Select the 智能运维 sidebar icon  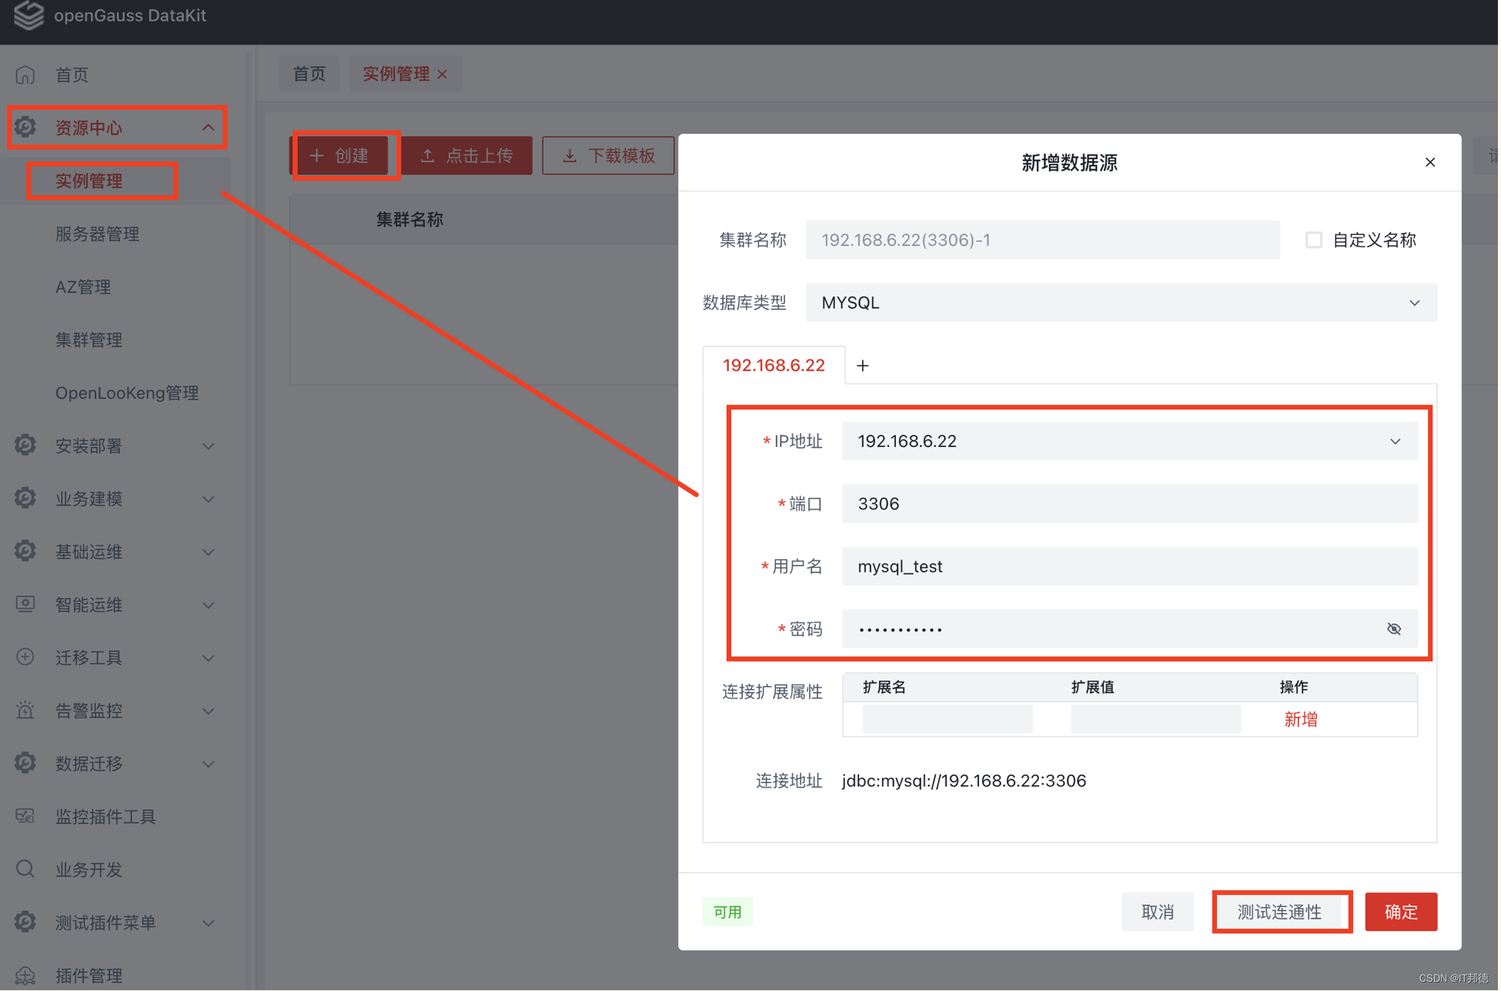25,605
